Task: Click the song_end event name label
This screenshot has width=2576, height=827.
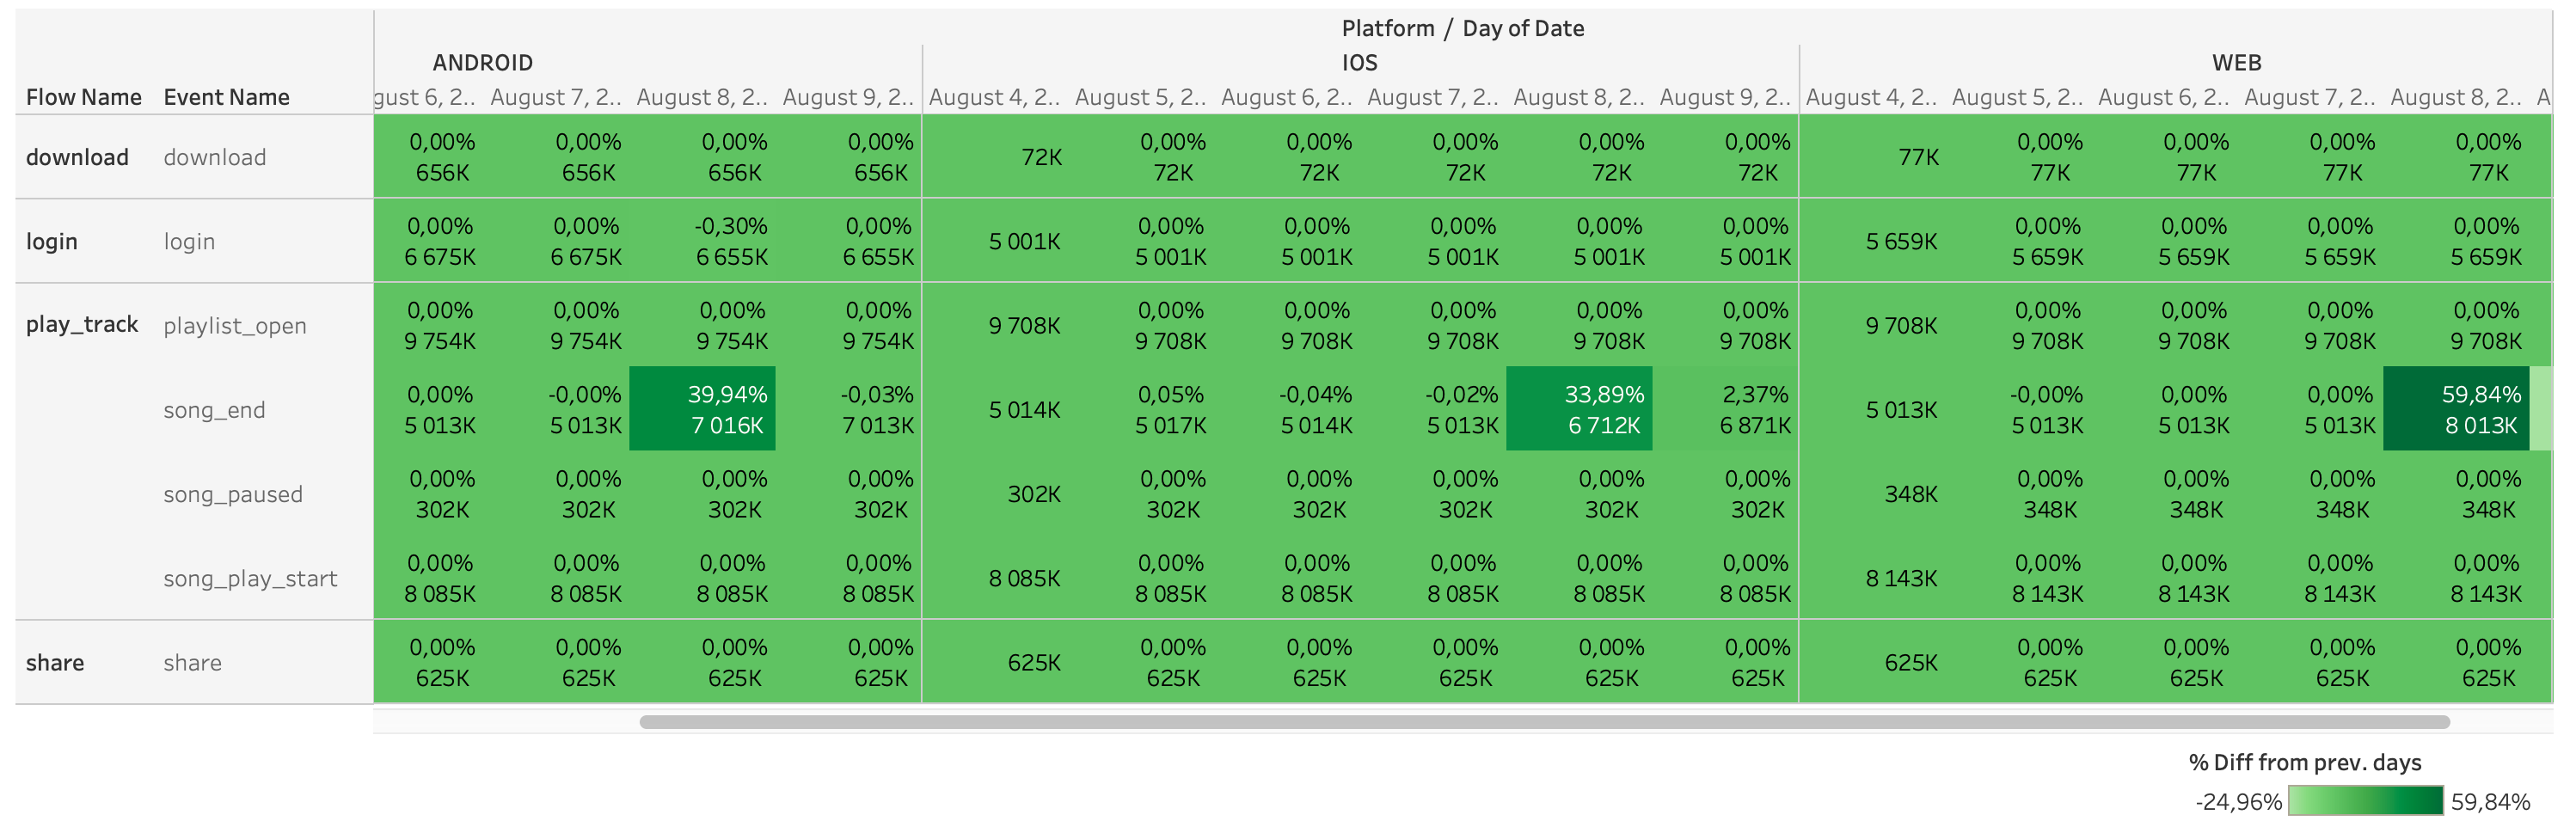Action: point(214,410)
